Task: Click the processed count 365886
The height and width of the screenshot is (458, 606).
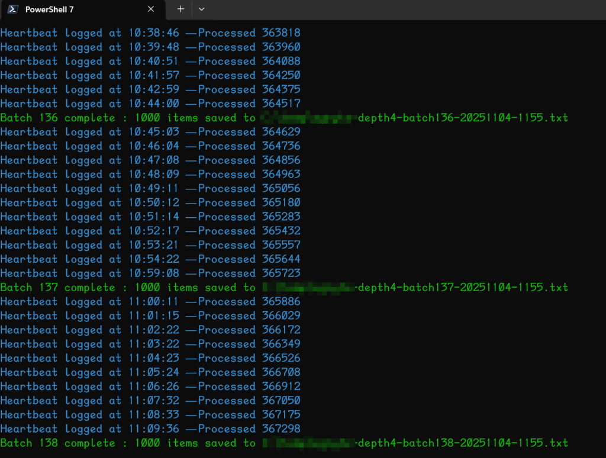Action: click(x=281, y=302)
